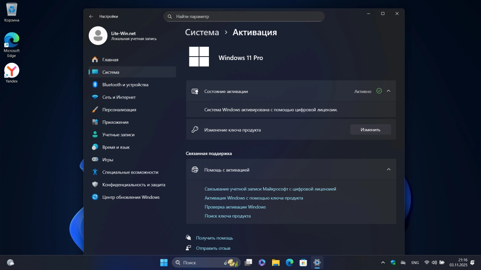Image resolution: width=481 pixels, height=270 pixels.
Task: Open Активация Windows с помощью ключа продукта
Action: tap(254, 198)
